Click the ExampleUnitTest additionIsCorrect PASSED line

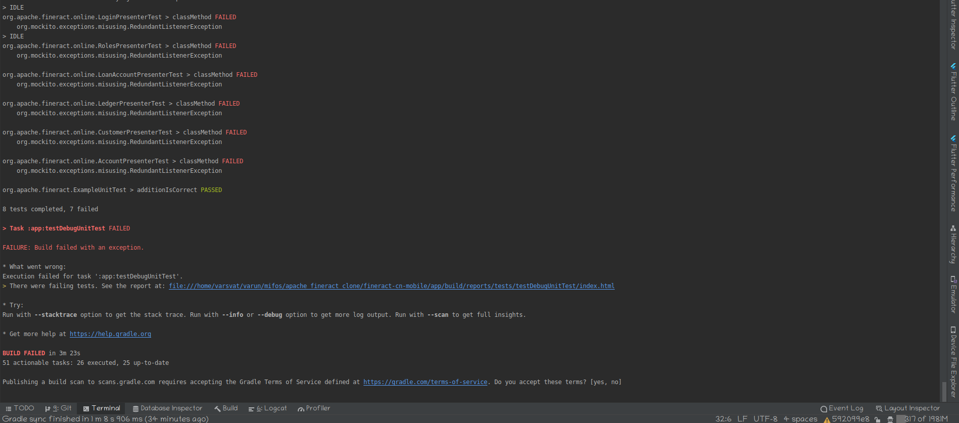pos(112,190)
